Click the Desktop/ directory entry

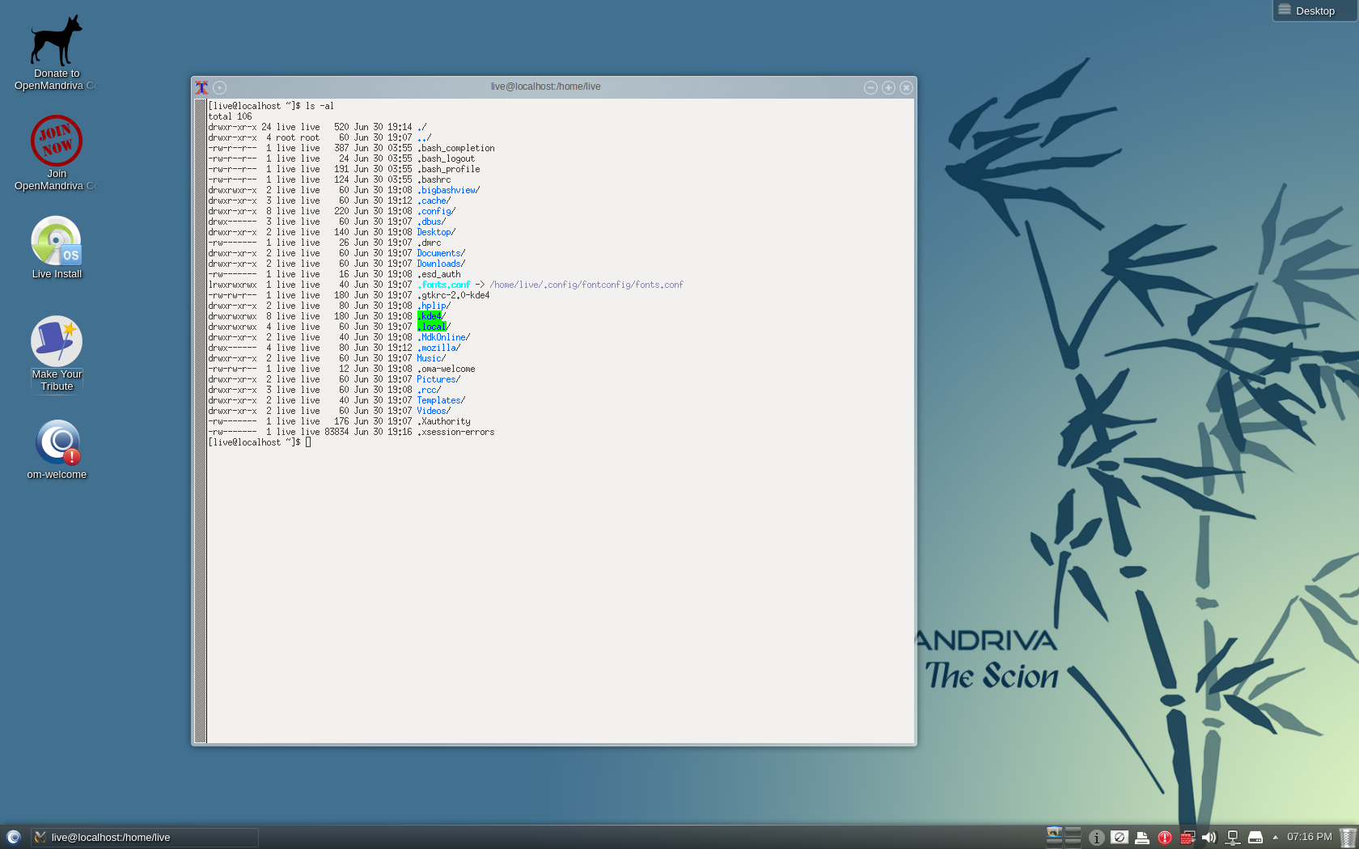437,232
